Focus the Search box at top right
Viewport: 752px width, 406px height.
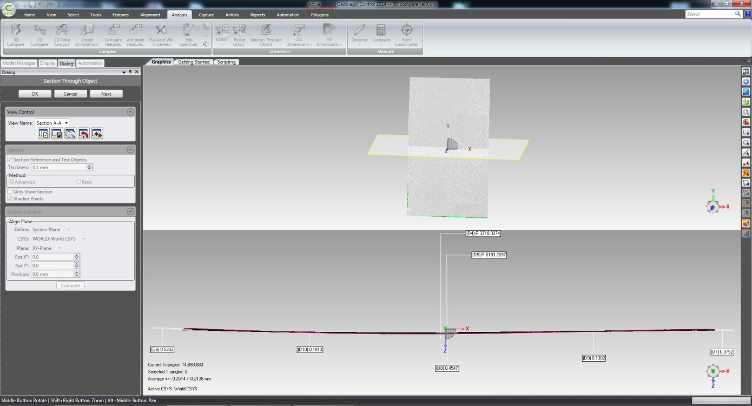pos(709,14)
